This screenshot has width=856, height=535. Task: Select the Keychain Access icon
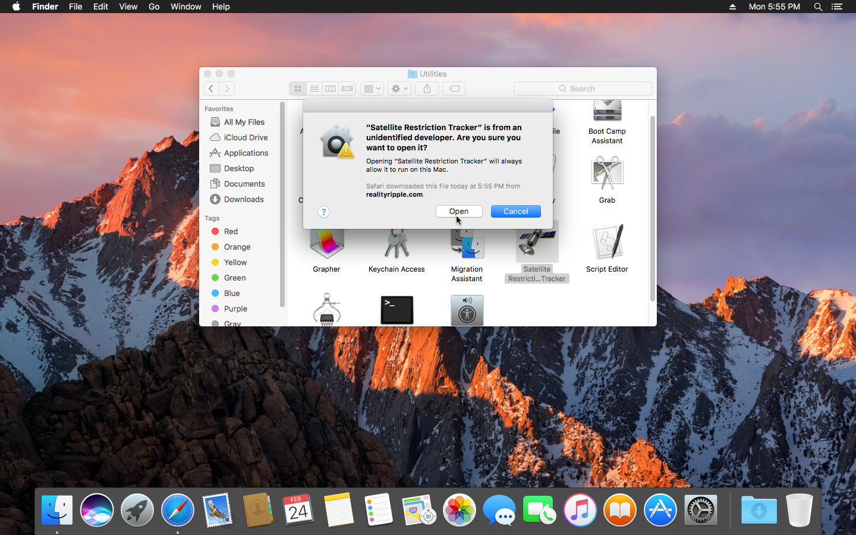click(396, 242)
